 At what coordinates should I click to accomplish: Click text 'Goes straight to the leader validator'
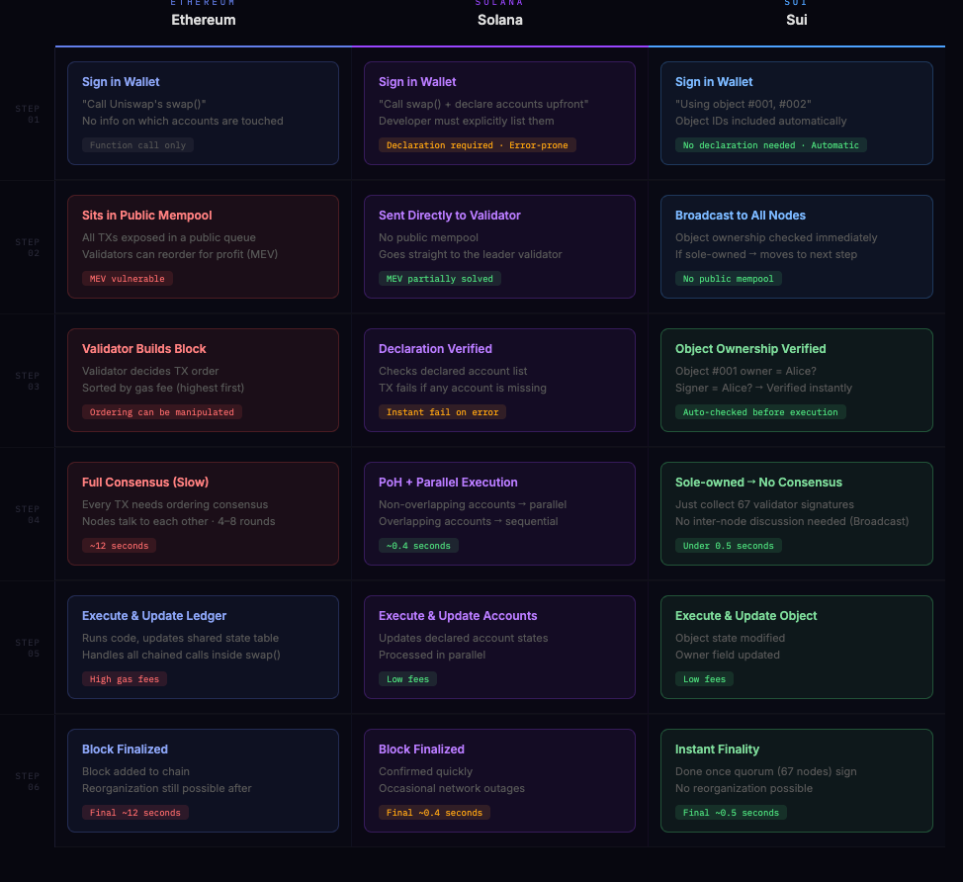[470, 254]
